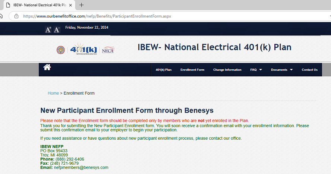
Task: Click the Enrollment Form breadcrumb text
Action: click(79, 93)
